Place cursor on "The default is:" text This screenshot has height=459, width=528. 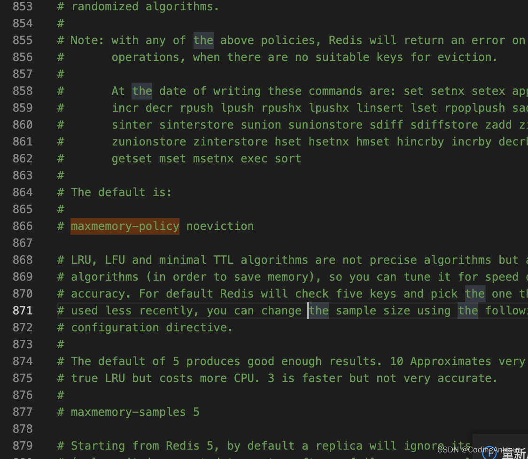[x=121, y=192]
